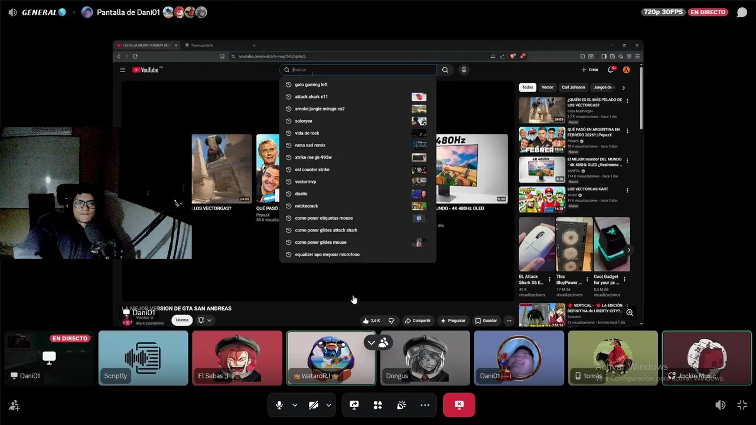Choose suggestion 'vida de rock'
Viewport: 756px width, 425px height.
click(x=358, y=133)
